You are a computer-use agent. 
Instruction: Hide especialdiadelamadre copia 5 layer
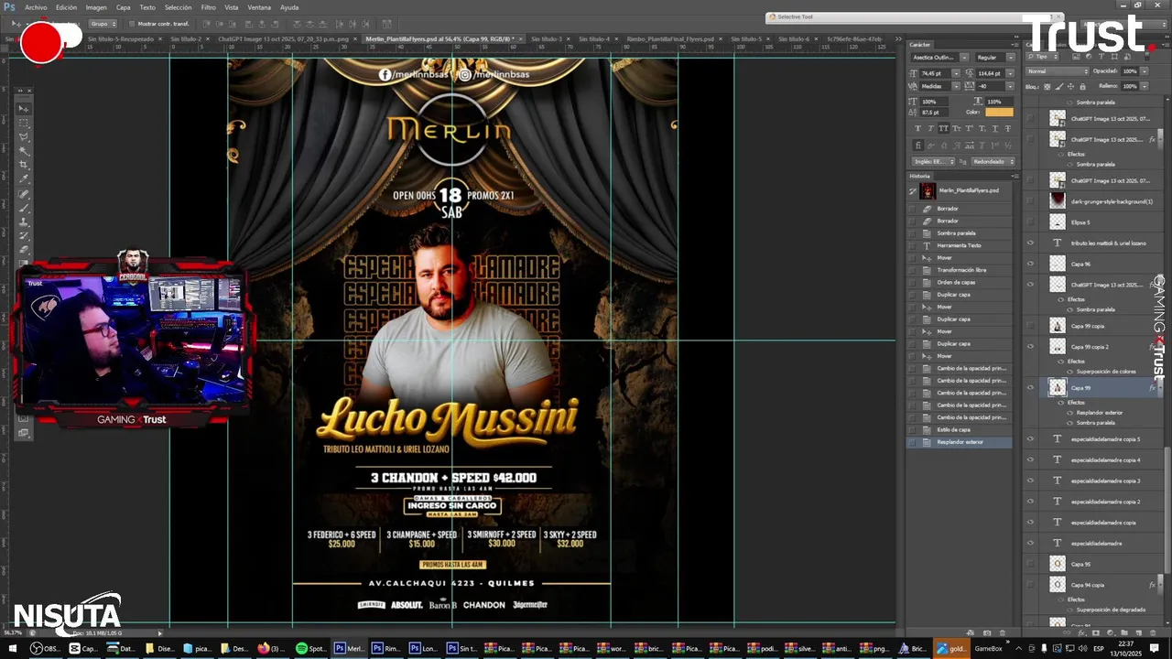(1030, 439)
